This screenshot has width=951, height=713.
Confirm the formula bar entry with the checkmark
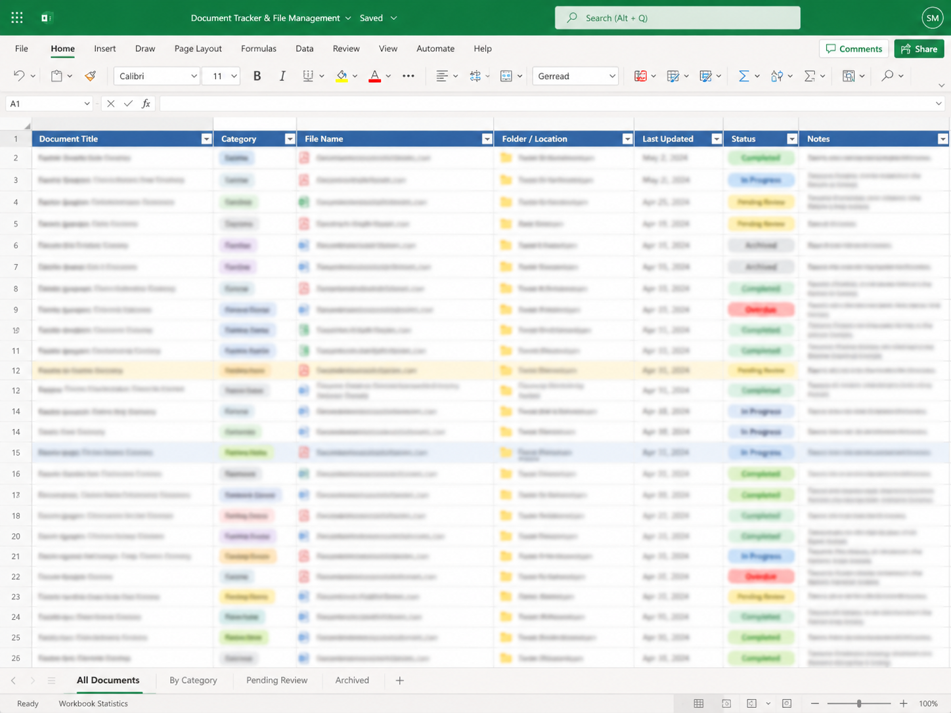click(128, 104)
